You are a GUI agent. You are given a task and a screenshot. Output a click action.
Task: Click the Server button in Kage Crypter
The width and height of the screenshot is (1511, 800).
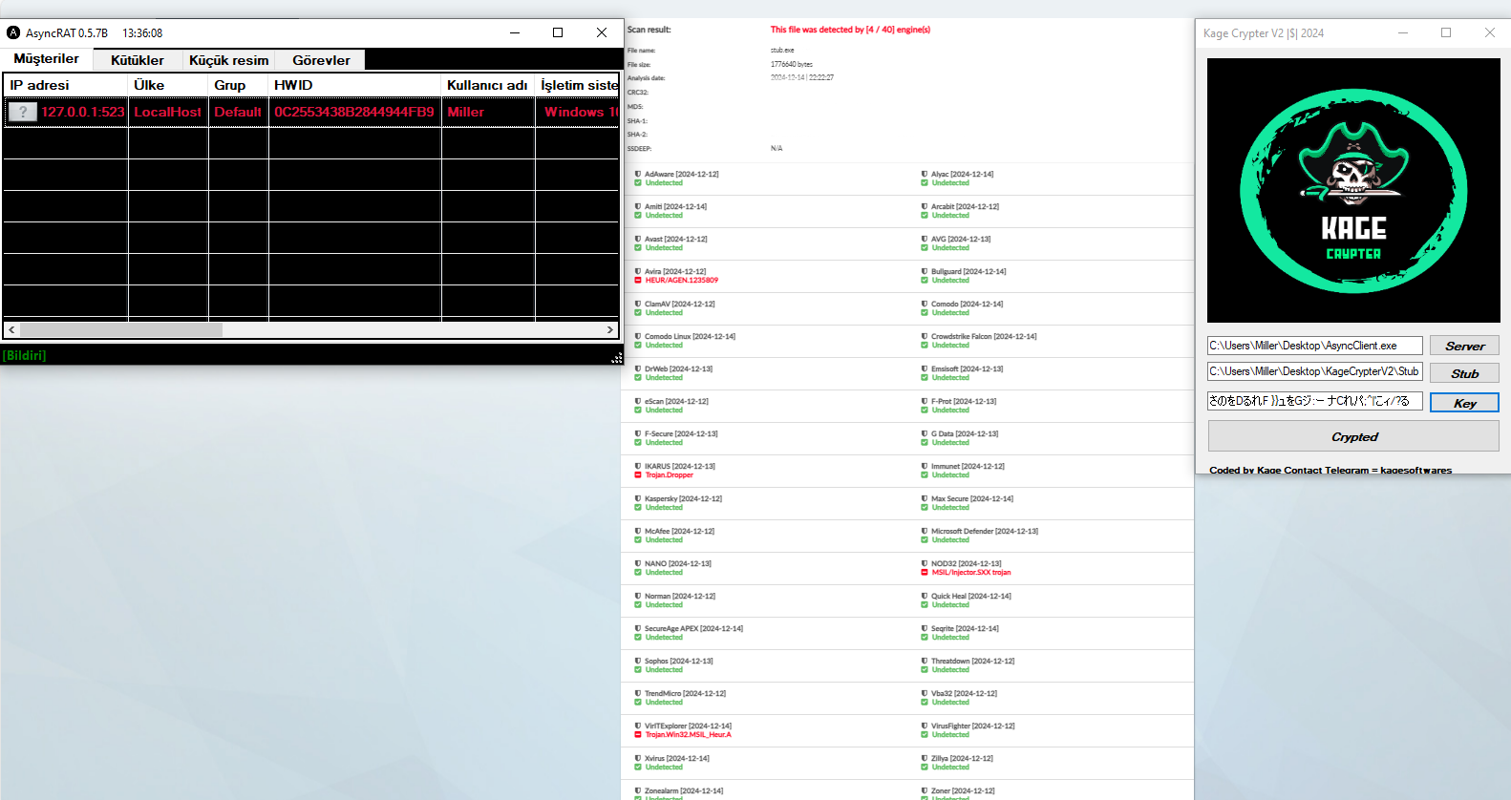[1464, 346]
